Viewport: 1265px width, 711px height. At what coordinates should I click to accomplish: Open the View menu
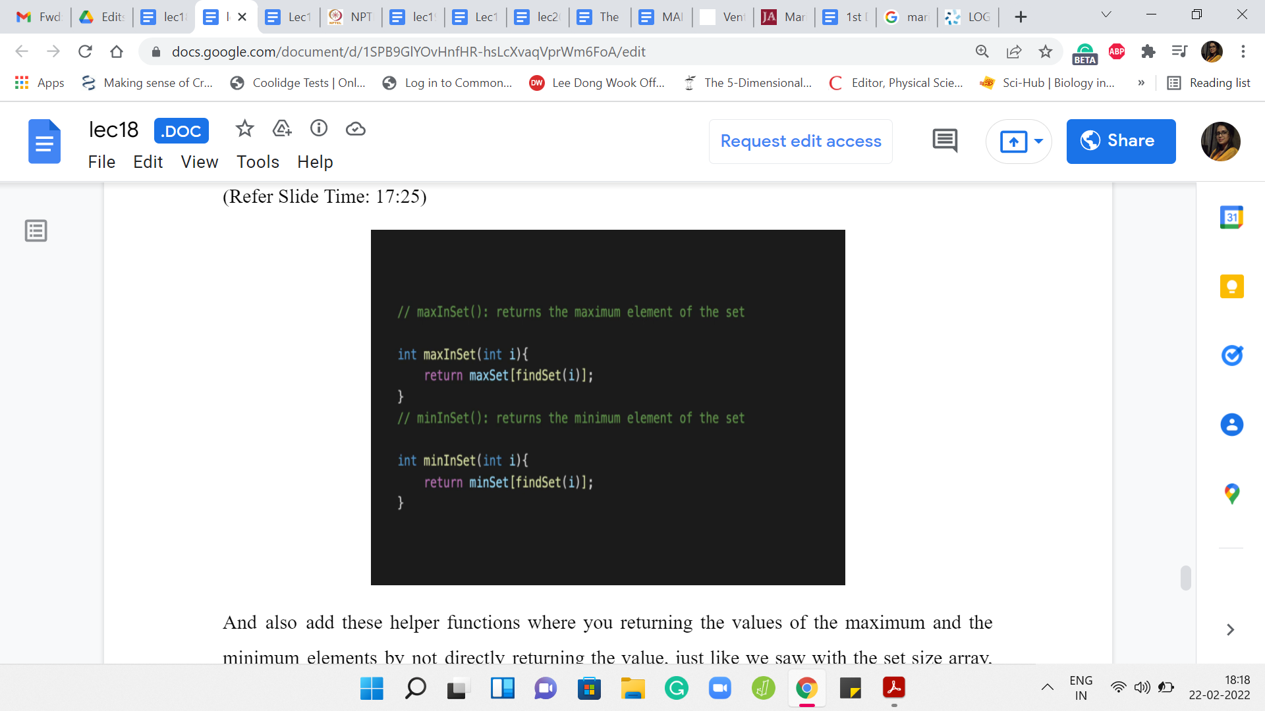pyautogui.click(x=199, y=162)
